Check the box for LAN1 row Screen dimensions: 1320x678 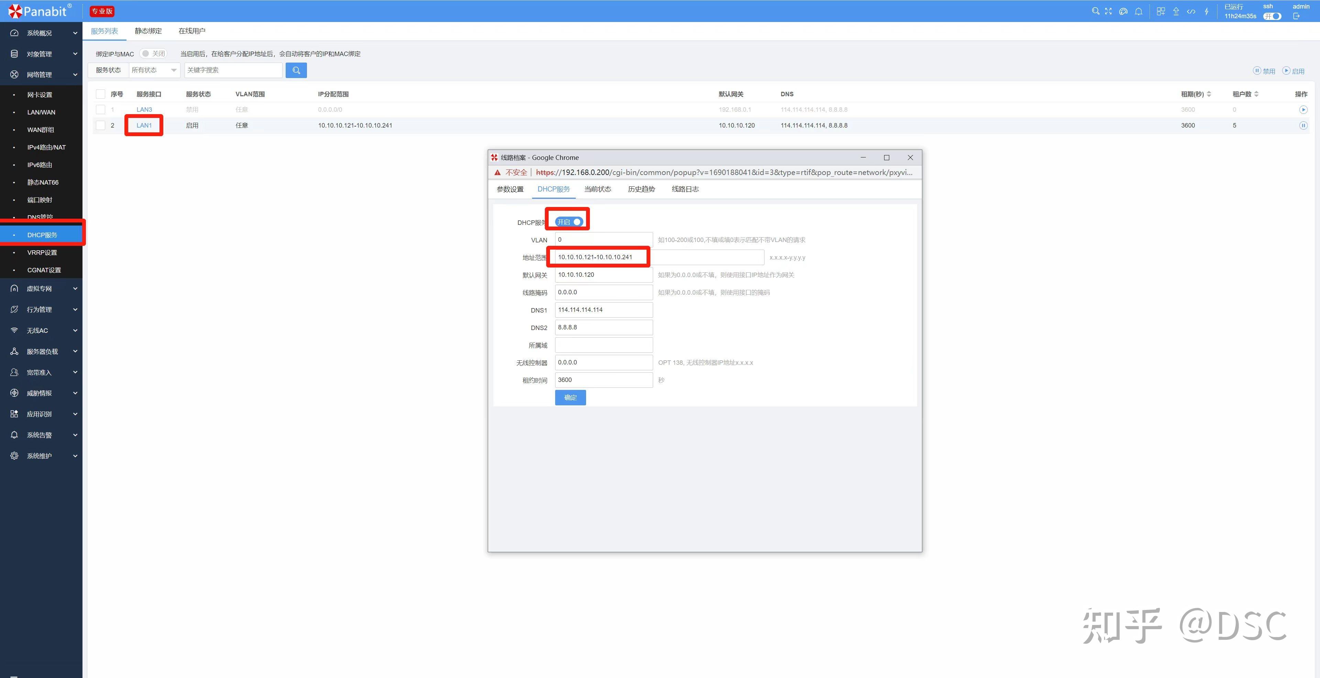coord(101,125)
